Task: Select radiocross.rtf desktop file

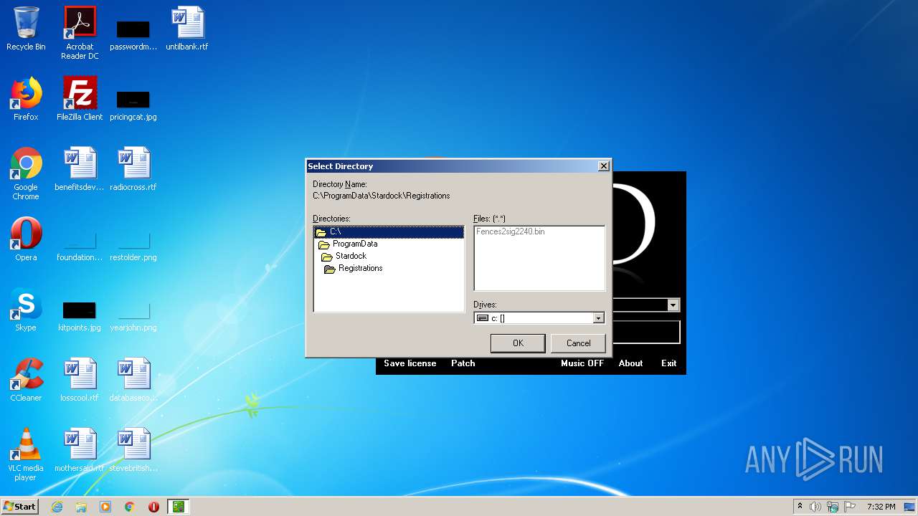Action: pyautogui.click(x=133, y=169)
